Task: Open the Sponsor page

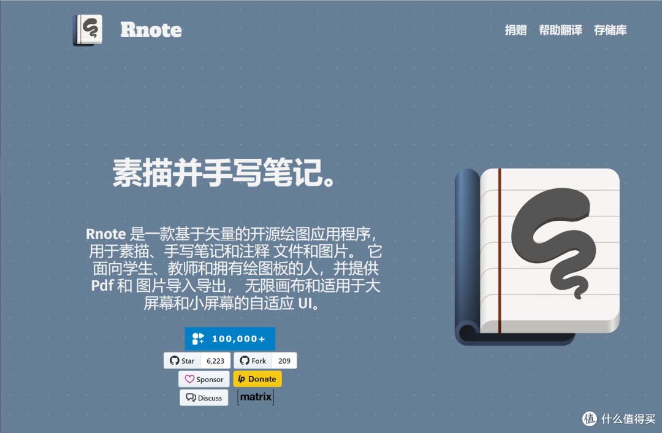Action: click(x=204, y=379)
